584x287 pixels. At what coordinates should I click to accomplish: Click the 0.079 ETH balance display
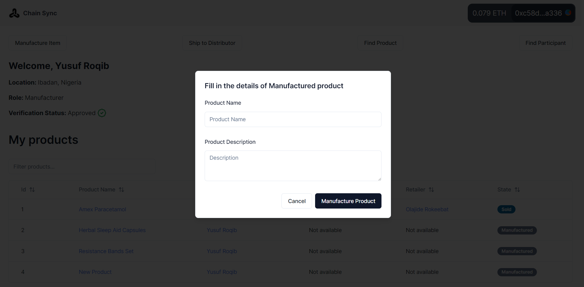(x=489, y=13)
